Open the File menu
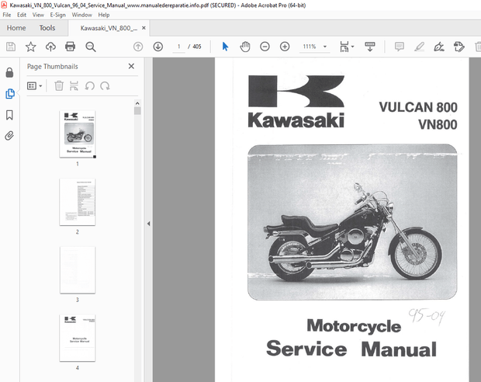The width and height of the screenshot is (481, 382). pyautogui.click(x=7, y=15)
